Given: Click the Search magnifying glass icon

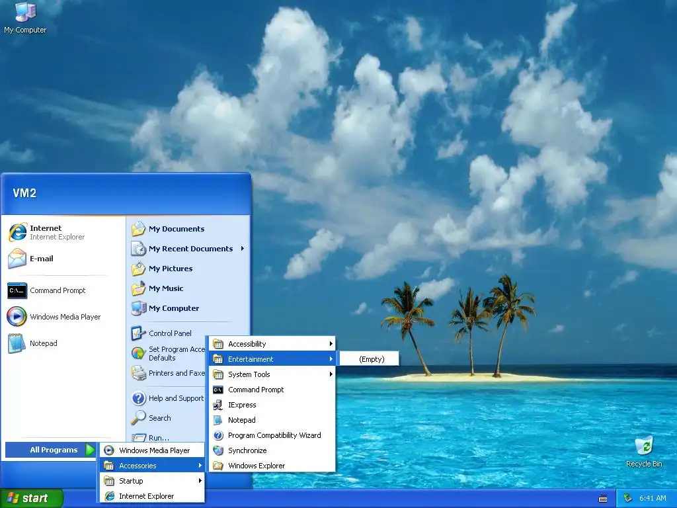Looking at the screenshot, I should click(x=138, y=418).
